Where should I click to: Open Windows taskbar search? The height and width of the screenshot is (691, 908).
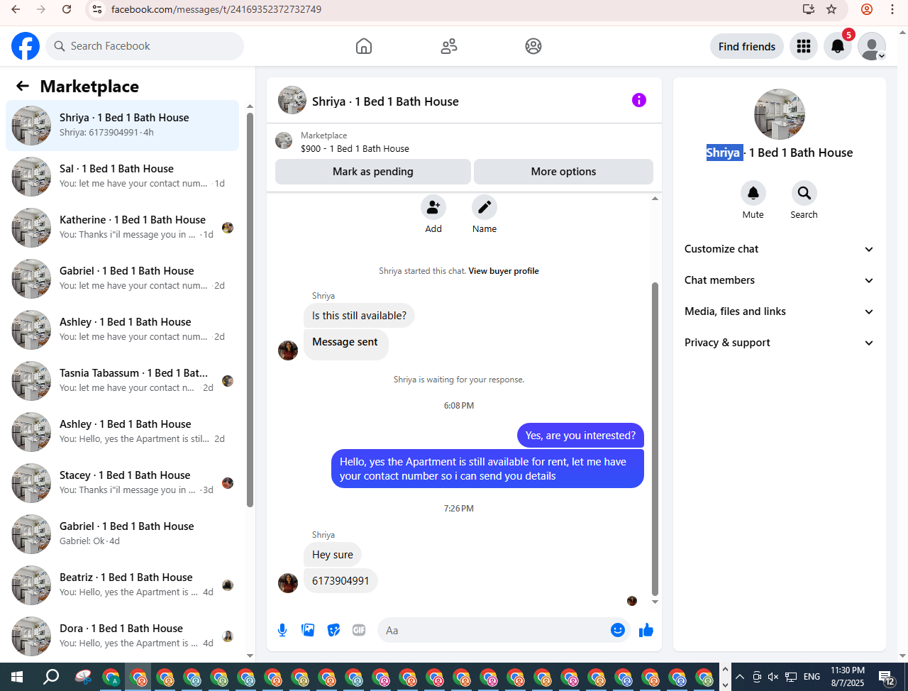coord(51,677)
